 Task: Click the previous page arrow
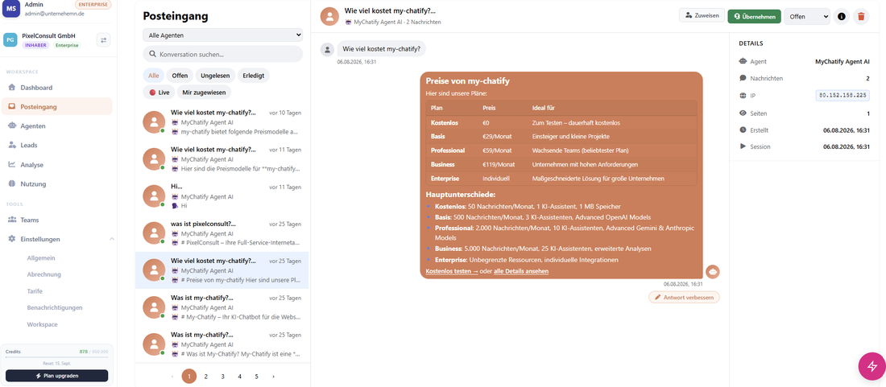[x=172, y=377]
